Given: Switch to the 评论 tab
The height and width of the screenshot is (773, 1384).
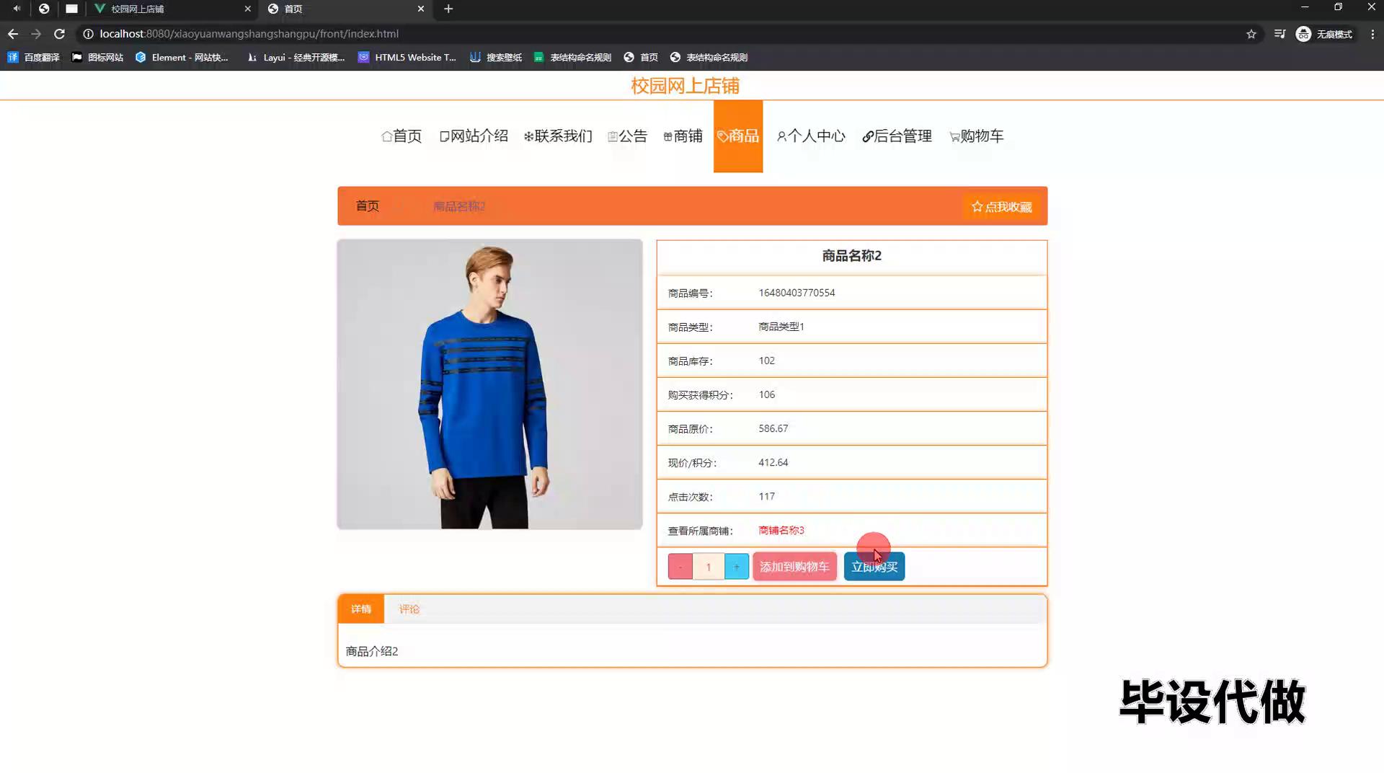Looking at the screenshot, I should click(x=409, y=609).
